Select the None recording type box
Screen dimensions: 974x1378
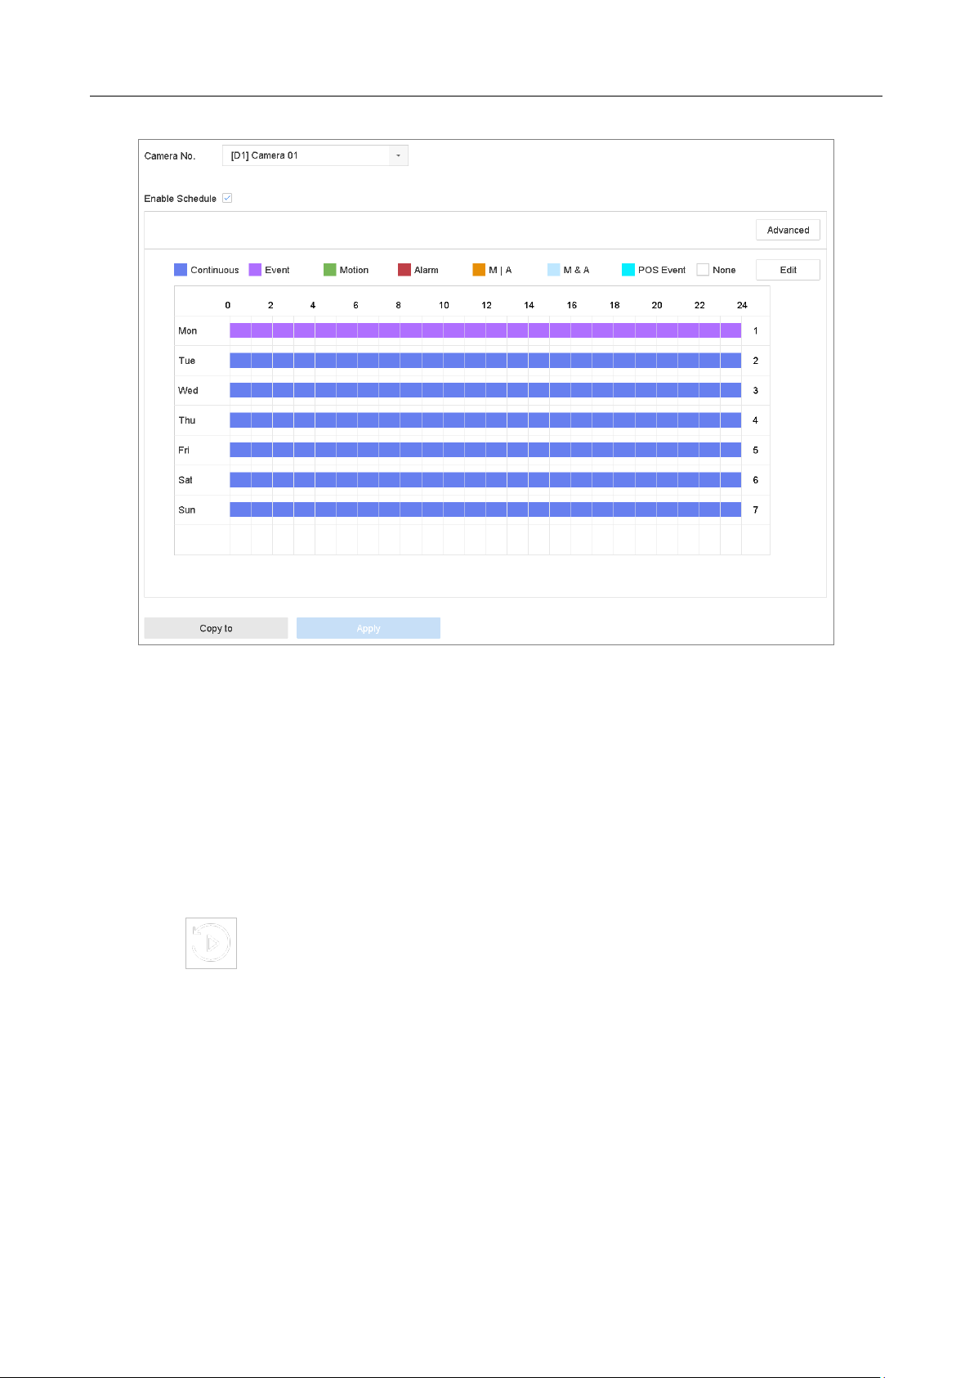click(703, 270)
